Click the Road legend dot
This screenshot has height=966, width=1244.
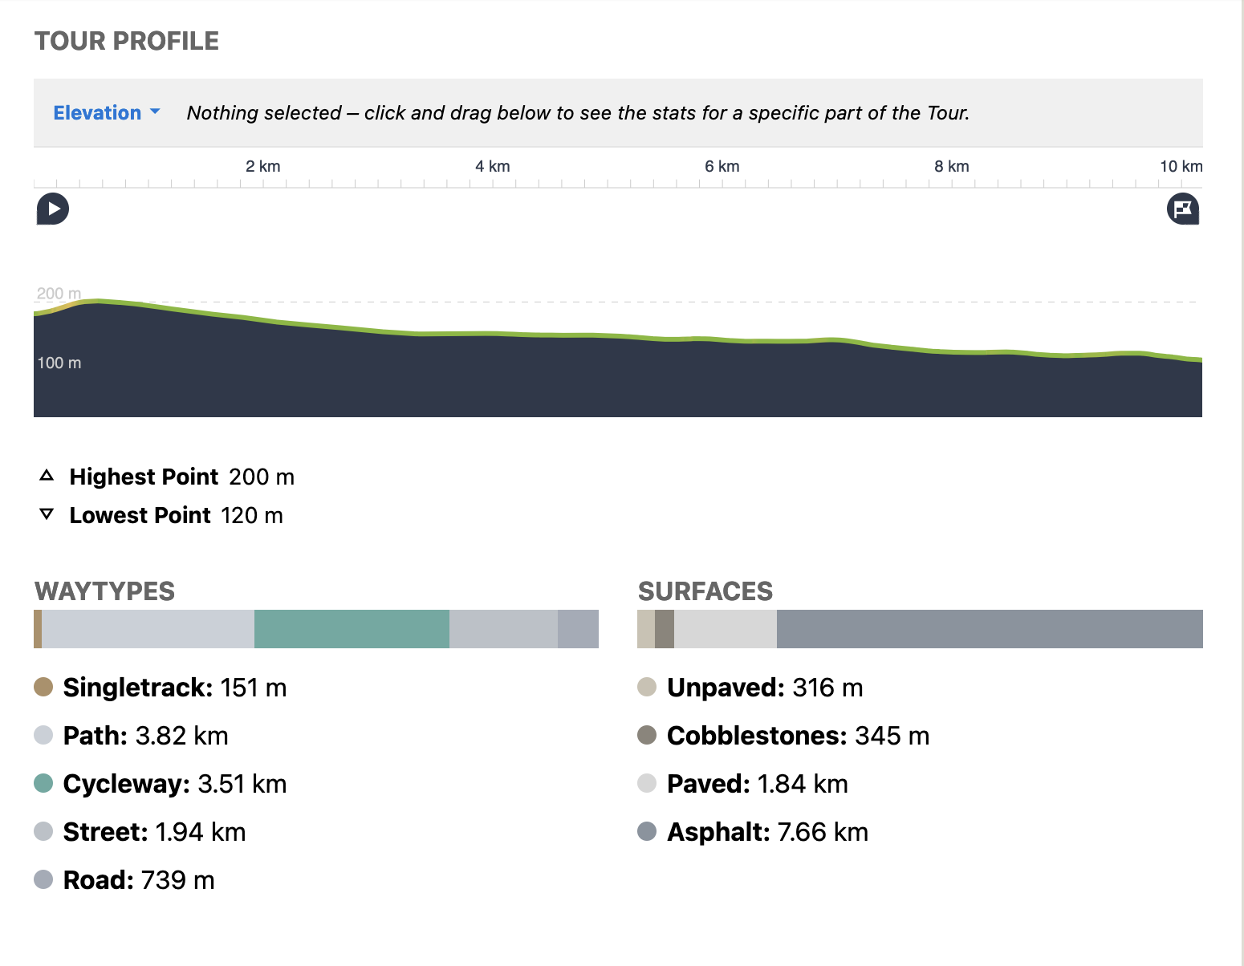[43, 879]
